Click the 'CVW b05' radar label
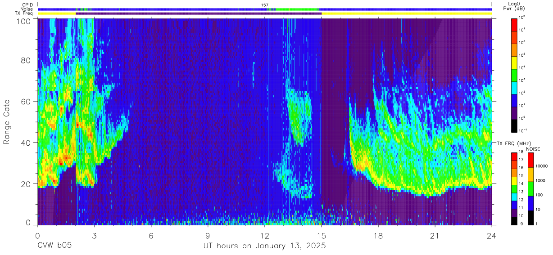The width and height of the screenshot is (553, 255). [54, 246]
